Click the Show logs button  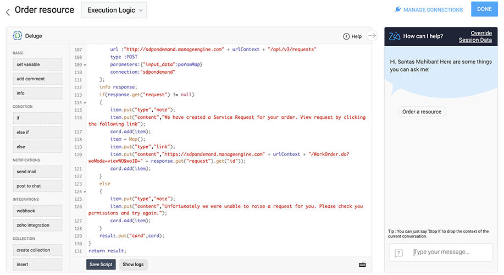coord(133,265)
